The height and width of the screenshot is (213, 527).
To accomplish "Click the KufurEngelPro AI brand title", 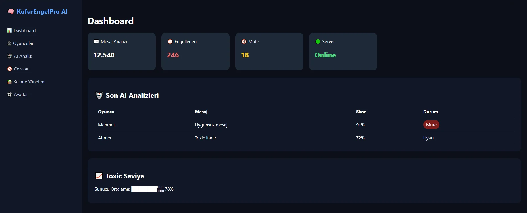I will click(42, 11).
